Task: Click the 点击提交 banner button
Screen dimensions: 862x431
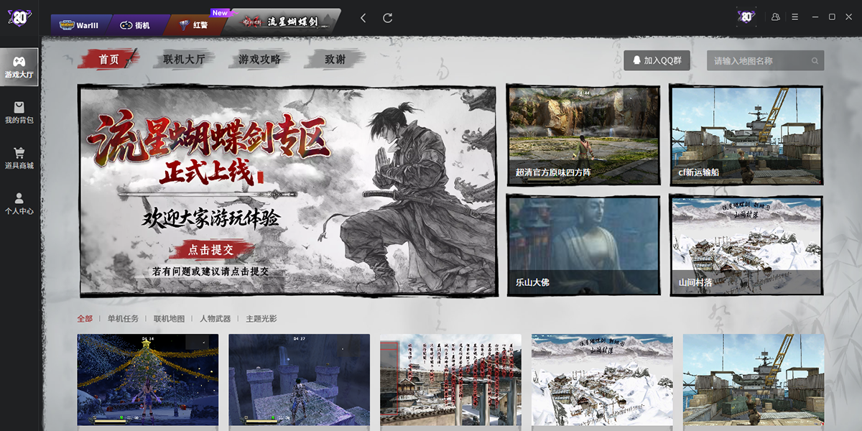Action: pos(210,250)
